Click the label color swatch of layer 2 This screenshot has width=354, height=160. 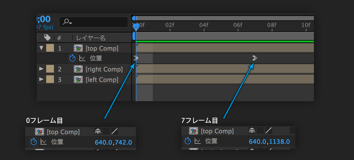pyautogui.click(x=50, y=69)
